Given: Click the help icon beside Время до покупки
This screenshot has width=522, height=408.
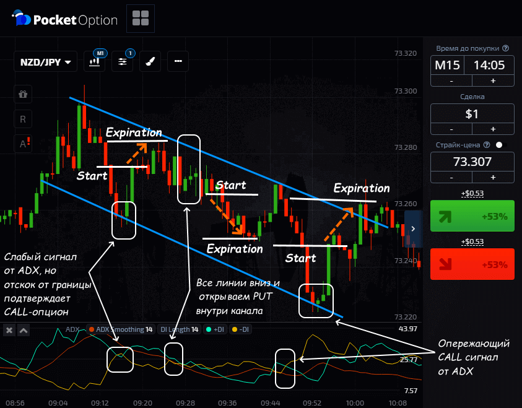Looking at the screenshot, I should point(506,48).
